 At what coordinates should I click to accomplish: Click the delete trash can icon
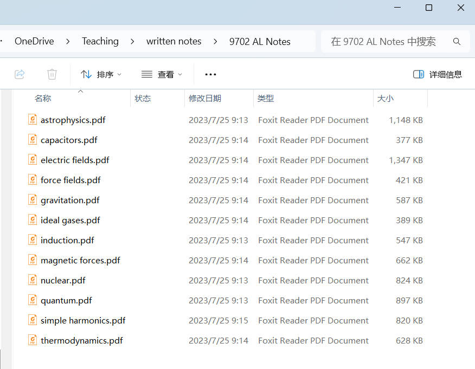tap(52, 74)
